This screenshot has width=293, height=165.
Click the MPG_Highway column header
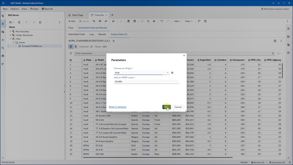point(272,60)
